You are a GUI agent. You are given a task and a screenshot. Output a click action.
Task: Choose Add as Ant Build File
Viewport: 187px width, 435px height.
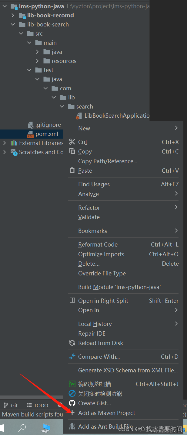[x=105, y=426]
